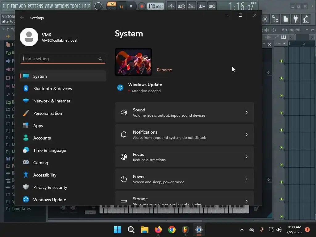
Task: Select Time & language in sidebar
Action: tap(63, 150)
